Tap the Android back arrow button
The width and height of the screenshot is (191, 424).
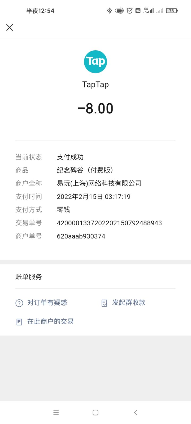coord(136,412)
